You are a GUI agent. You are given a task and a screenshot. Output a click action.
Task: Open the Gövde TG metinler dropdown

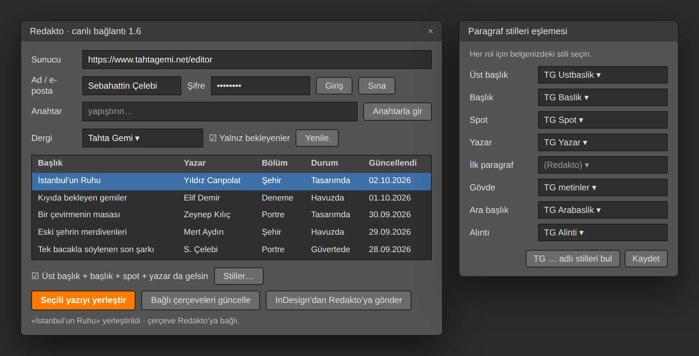tap(603, 187)
